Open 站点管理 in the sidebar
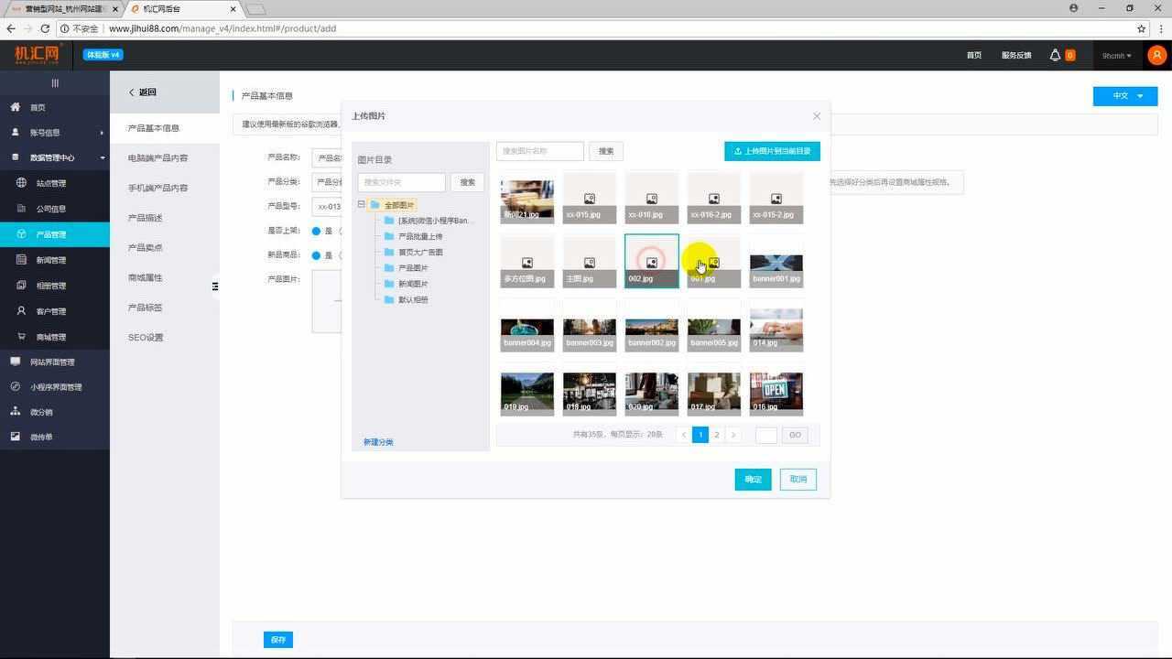1172x659 pixels. (x=51, y=183)
